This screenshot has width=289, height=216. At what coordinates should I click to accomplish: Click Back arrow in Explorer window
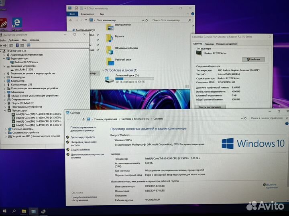coord(71,20)
